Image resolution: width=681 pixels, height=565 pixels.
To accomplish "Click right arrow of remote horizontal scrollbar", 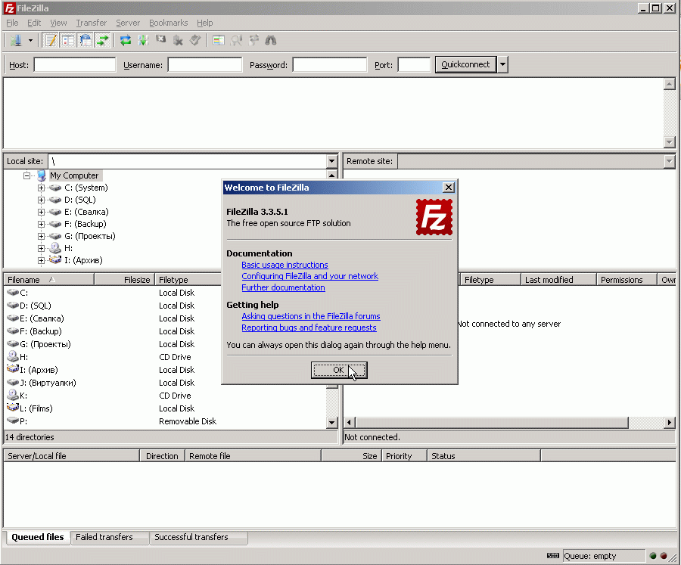I will (x=670, y=422).
